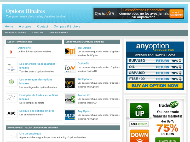This screenshot has width=190, height=142.
Task: Click the 75% return text in traderXP ad
Action: [x=167, y=128]
